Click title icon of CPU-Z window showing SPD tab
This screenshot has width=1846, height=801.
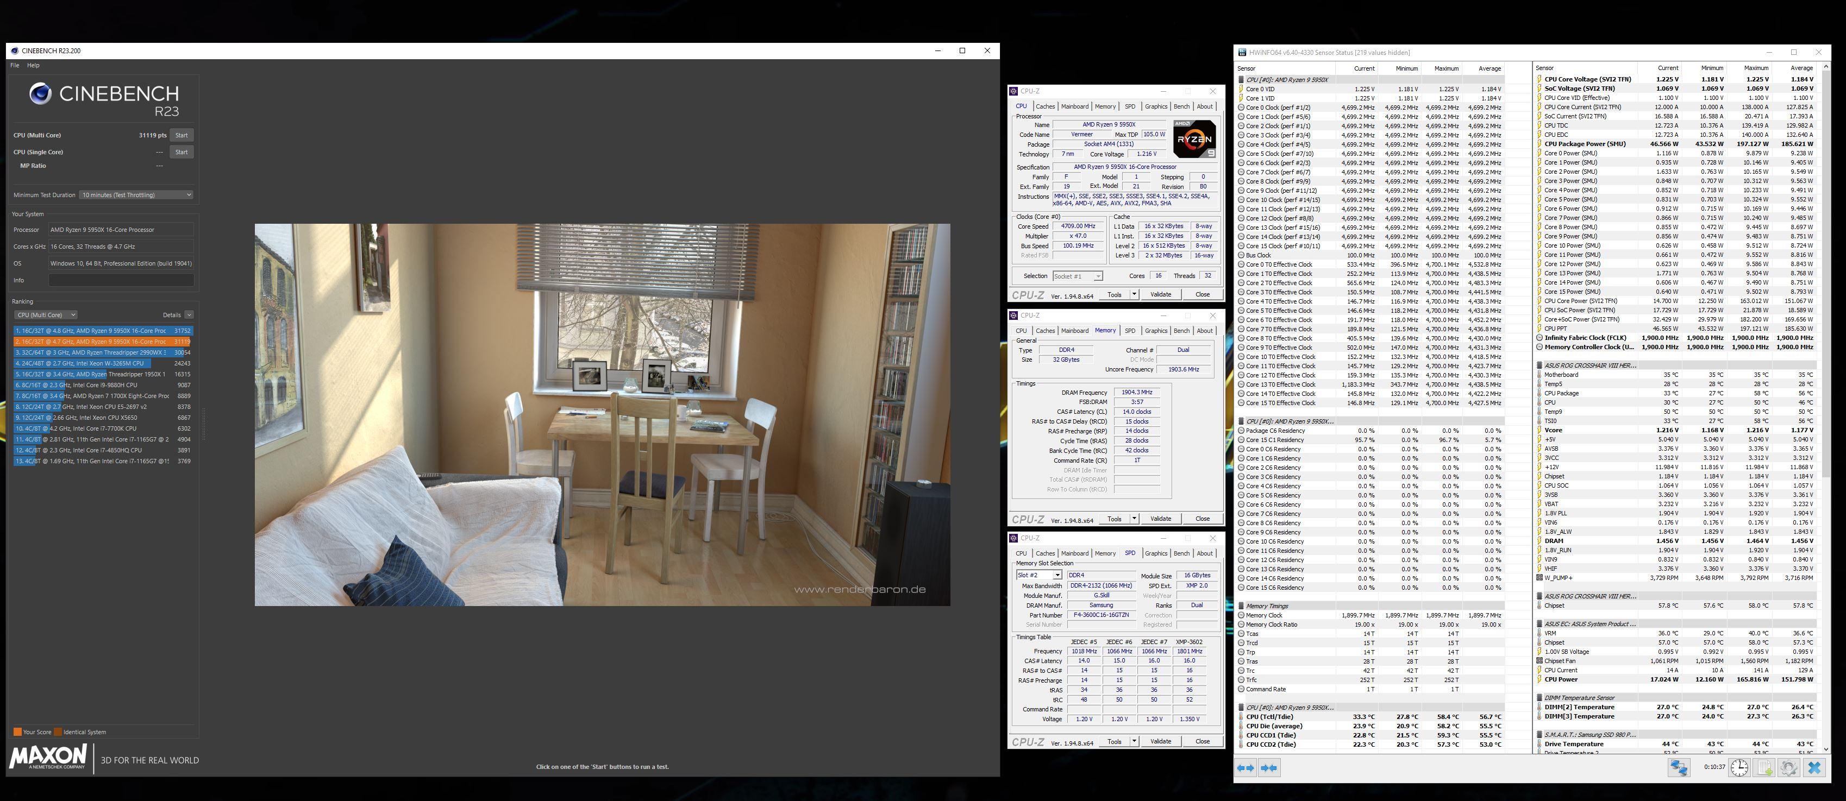1013,538
